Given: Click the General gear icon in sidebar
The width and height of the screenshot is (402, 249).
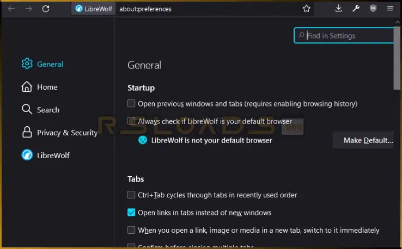Looking at the screenshot, I should click(x=27, y=64).
